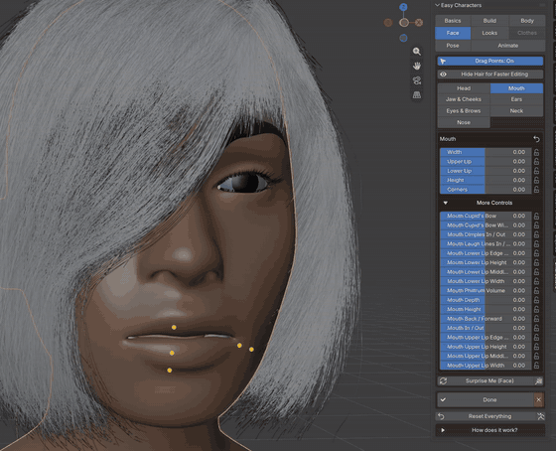Click the mouth Width slider
The height and width of the screenshot is (451, 556).
486,152
